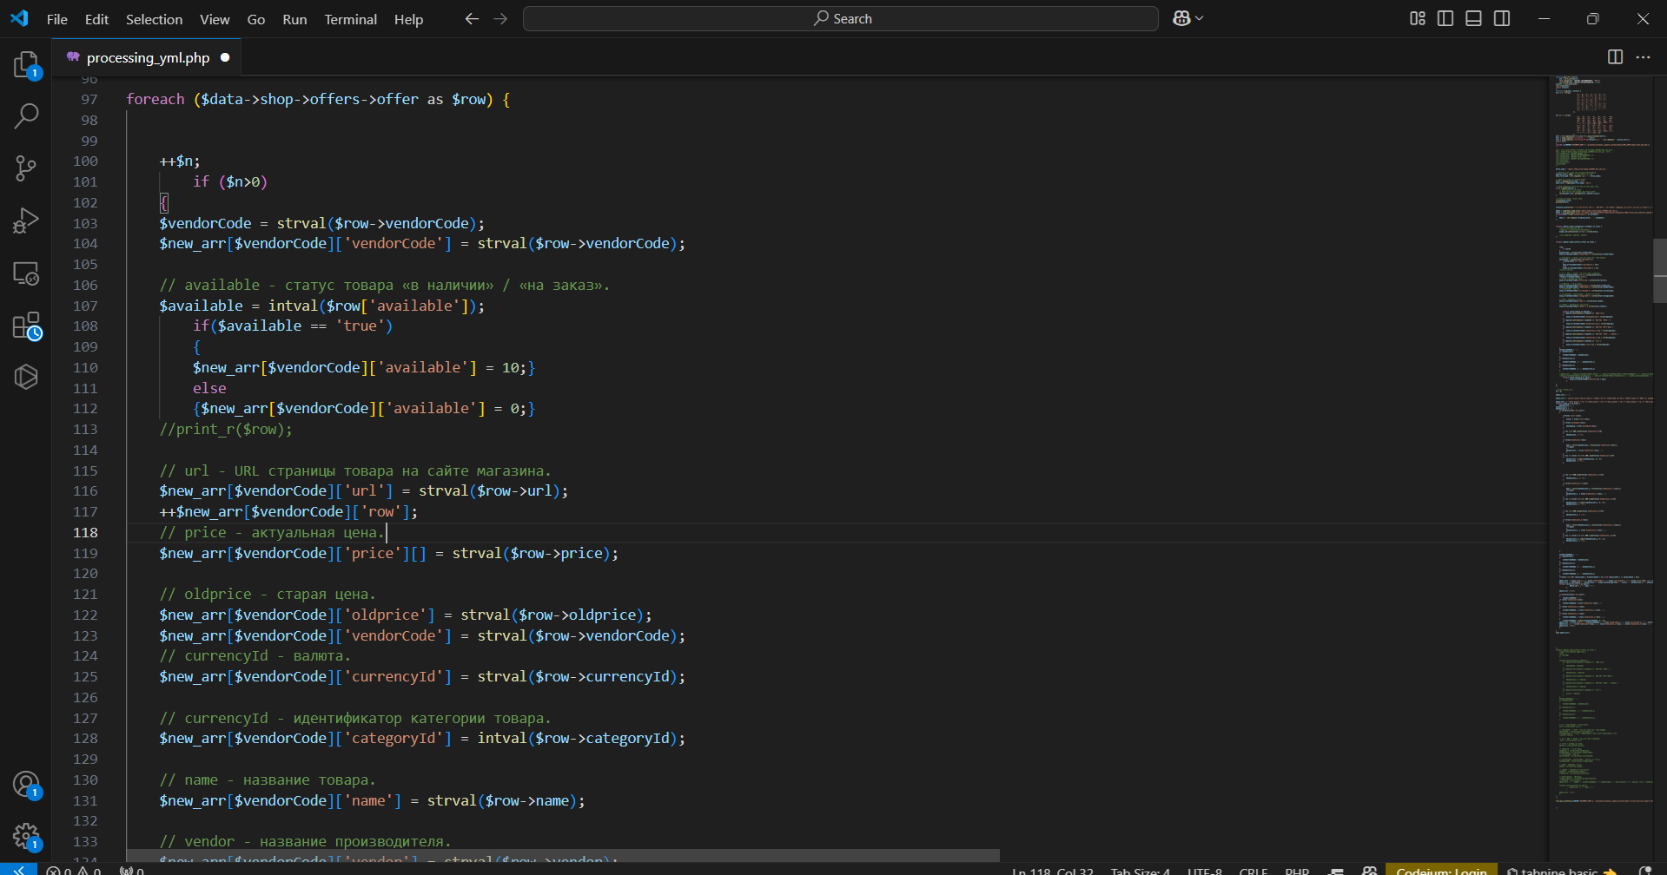Open the Manage gear icon
Screen dimensions: 1667x875
(x=26, y=838)
